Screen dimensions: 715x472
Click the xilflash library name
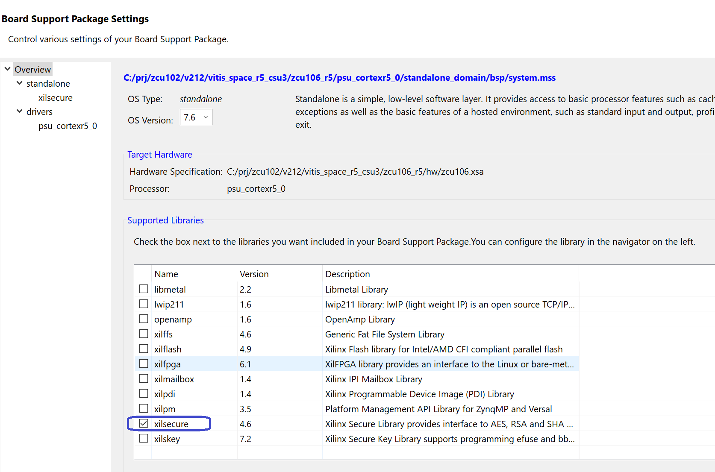[168, 349]
